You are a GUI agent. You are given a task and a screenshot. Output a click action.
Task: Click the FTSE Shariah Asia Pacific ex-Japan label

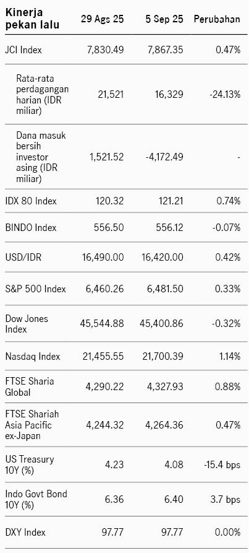click(x=32, y=425)
